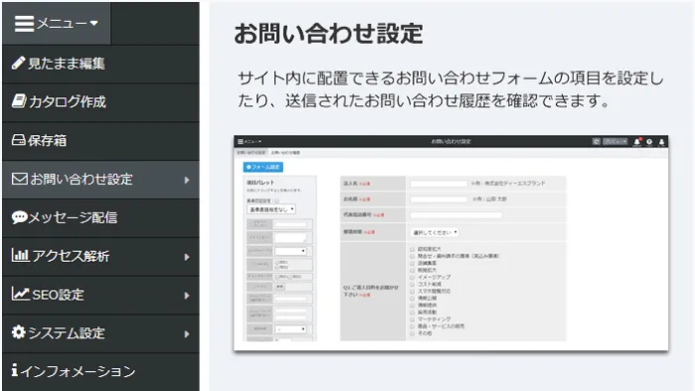Click the small hamburger menu in preview header
Image resolution: width=695 pixels, height=391 pixels.
pos(240,142)
